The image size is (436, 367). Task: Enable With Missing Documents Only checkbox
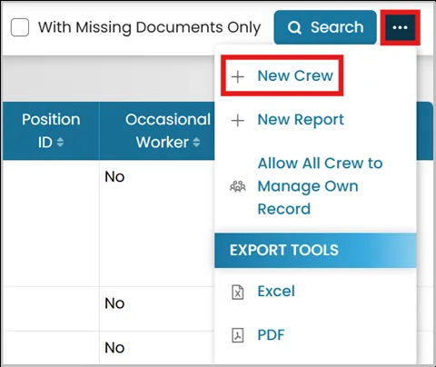pos(20,27)
